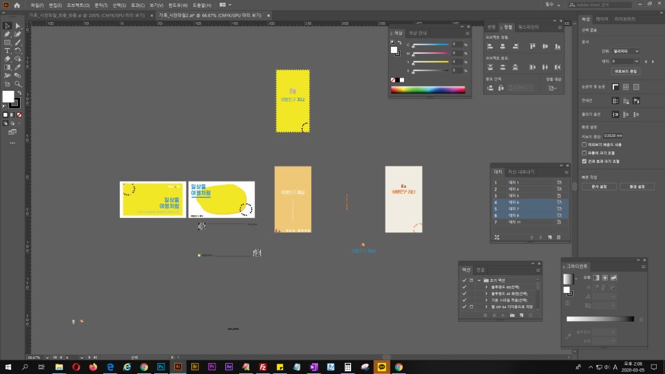Screen dimensions: 665x374
Task: Select the Zoom magnifier tool
Action: coord(18,84)
